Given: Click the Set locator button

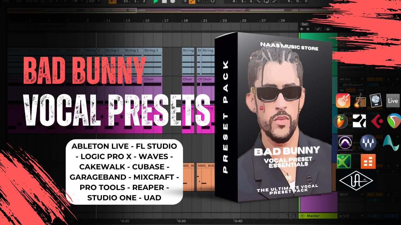Looking at the screenshot, I should pyautogui.click(x=305, y=24).
